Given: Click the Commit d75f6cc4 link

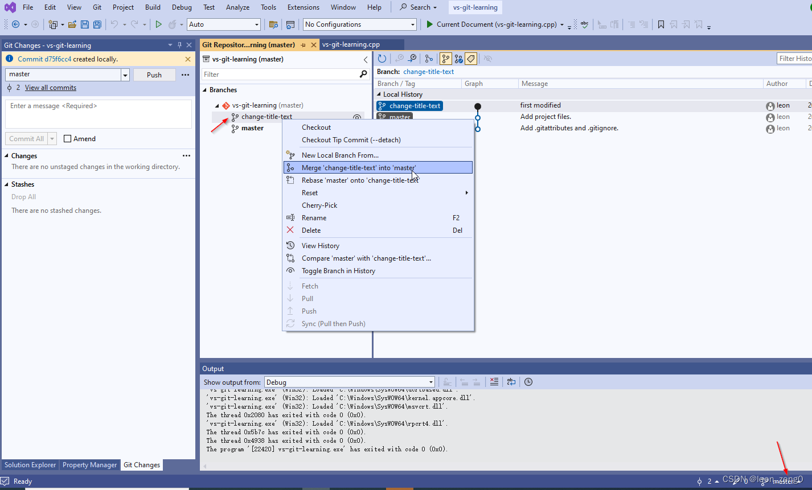Looking at the screenshot, I should click(44, 59).
